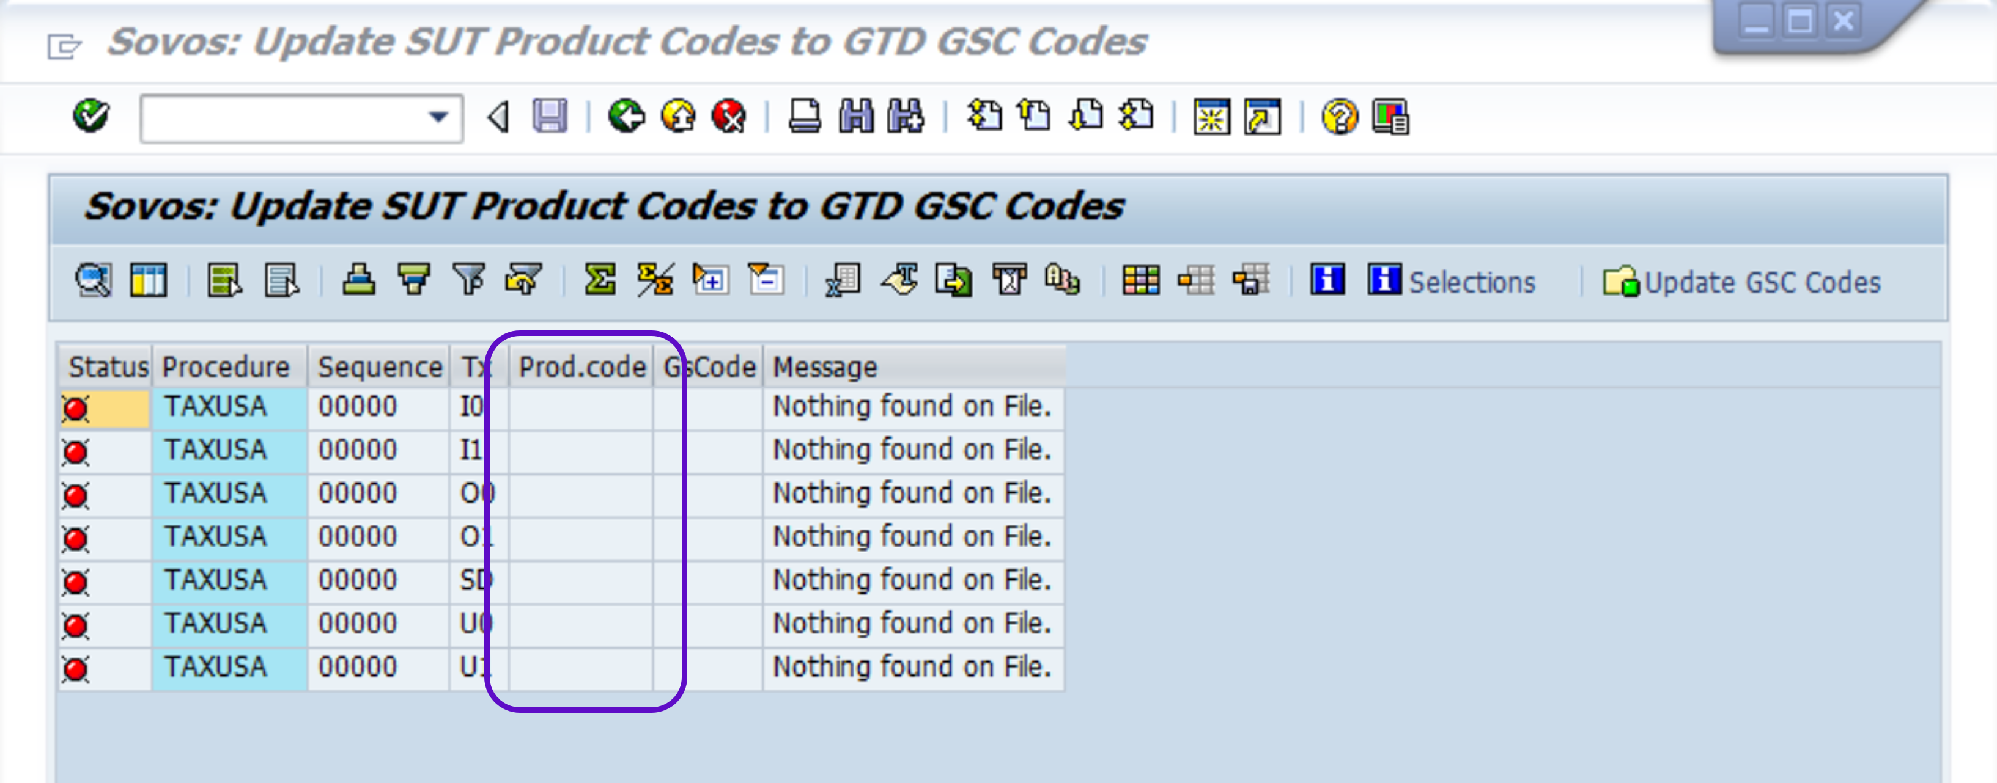
Task: Sort ascending using the ALV toolbar icon
Action: (x=358, y=280)
